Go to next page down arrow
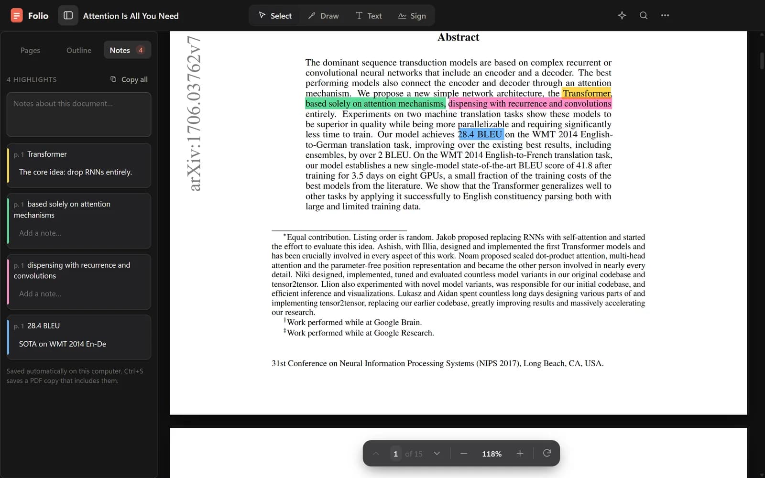 pos(437,454)
